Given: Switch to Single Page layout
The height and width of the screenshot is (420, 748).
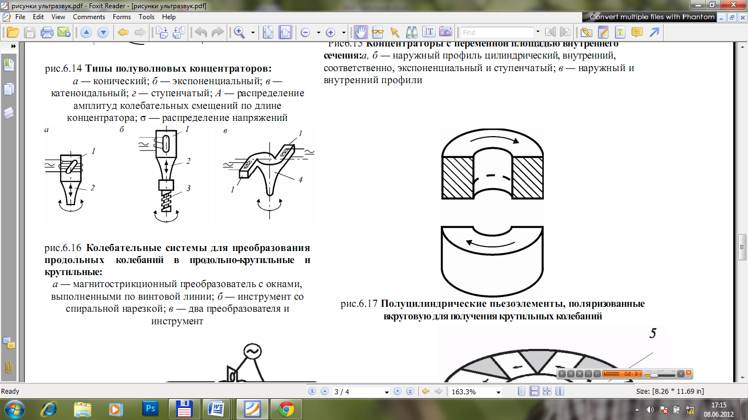Looking at the screenshot, I should 522,392.
